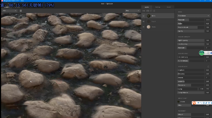Screen dimensions: 212x118
Task: Open the From Below mask dropdown
Action: [x=194, y=16]
